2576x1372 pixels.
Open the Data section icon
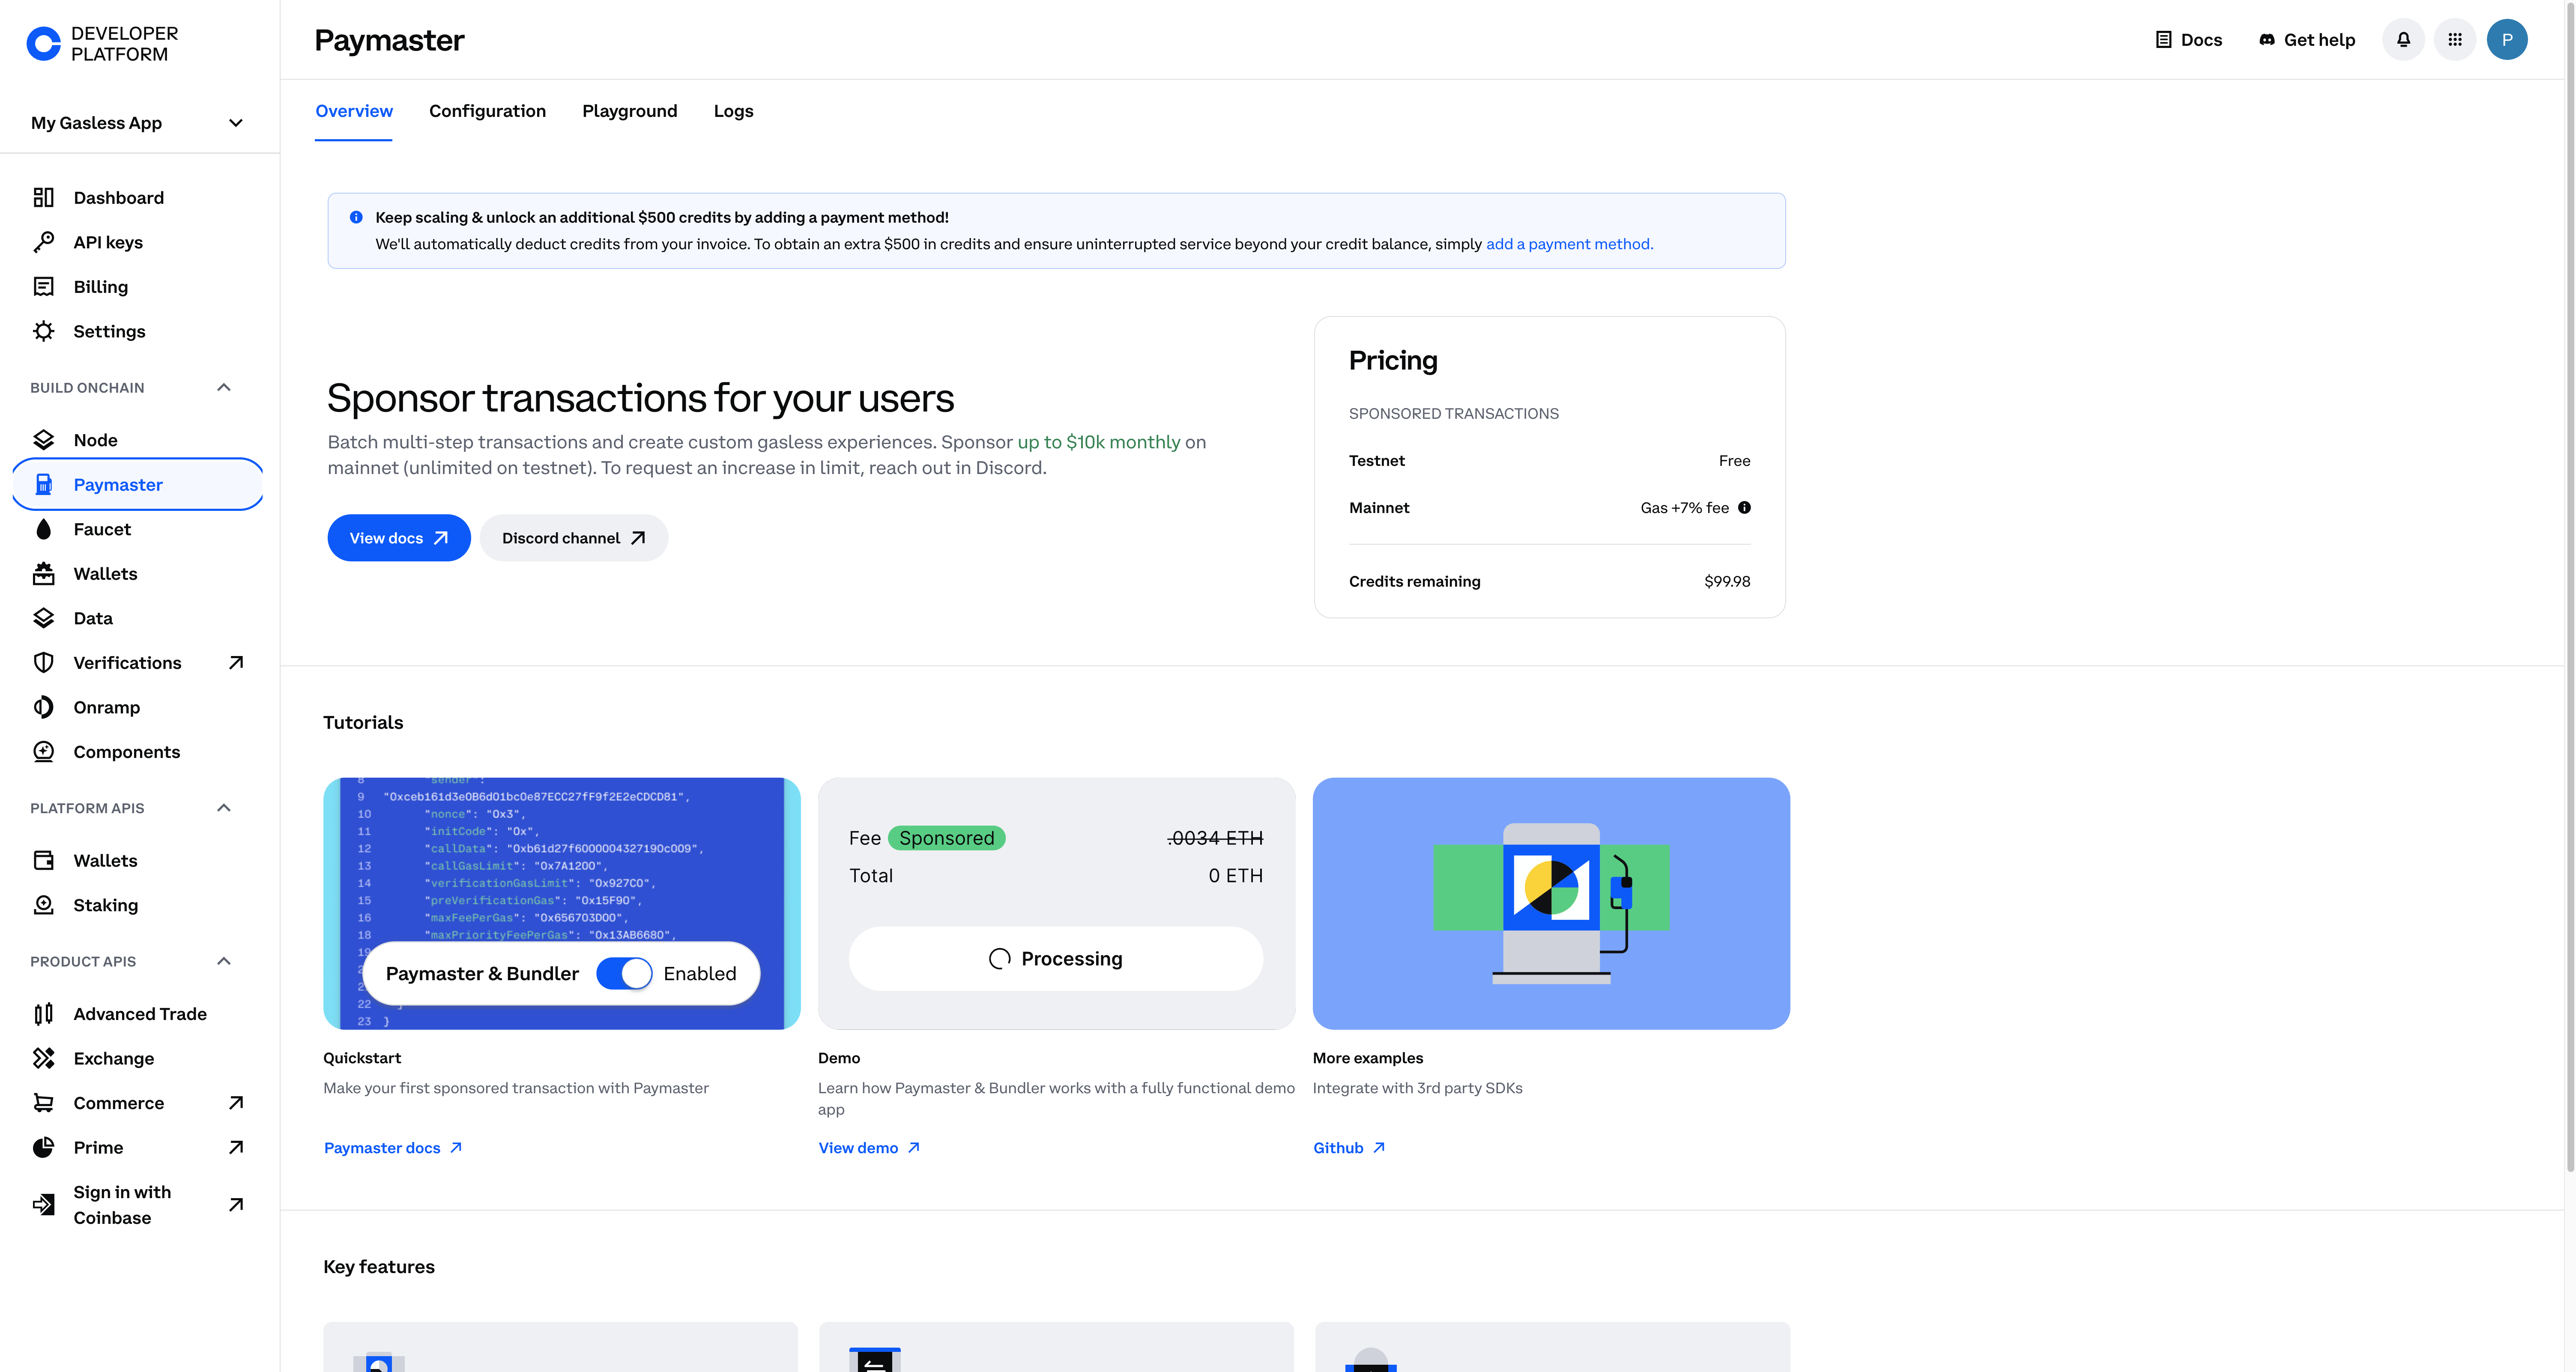[44, 617]
